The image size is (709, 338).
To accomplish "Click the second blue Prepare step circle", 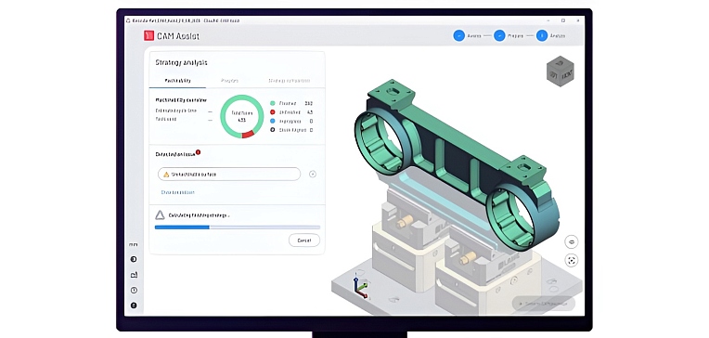I will tap(499, 35).
